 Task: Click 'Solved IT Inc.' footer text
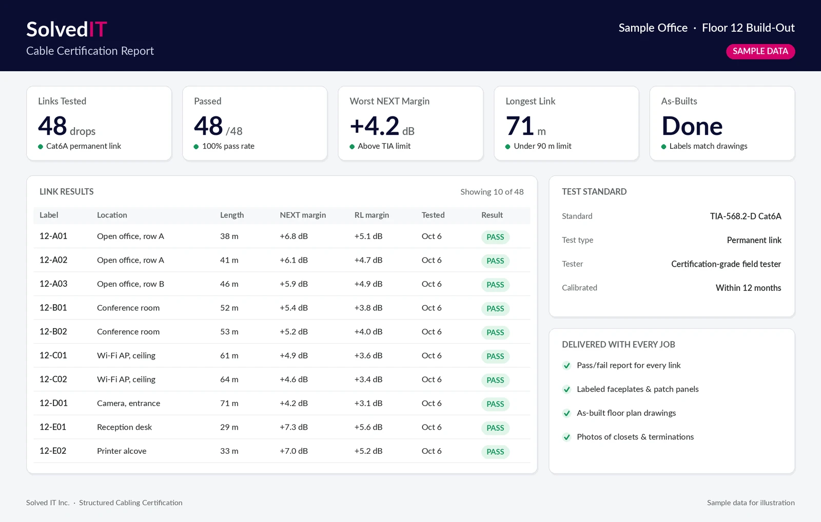coord(48,503)
